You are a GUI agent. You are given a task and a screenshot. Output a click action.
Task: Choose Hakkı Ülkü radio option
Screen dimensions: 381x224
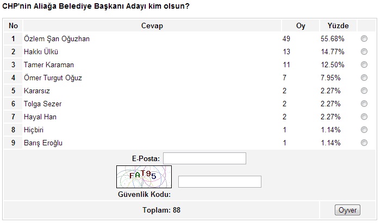(364, 52)
